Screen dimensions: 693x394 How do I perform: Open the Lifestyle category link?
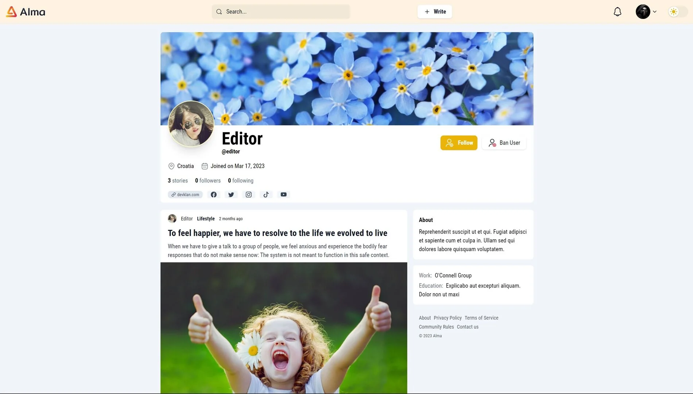(x=206, y=219)
